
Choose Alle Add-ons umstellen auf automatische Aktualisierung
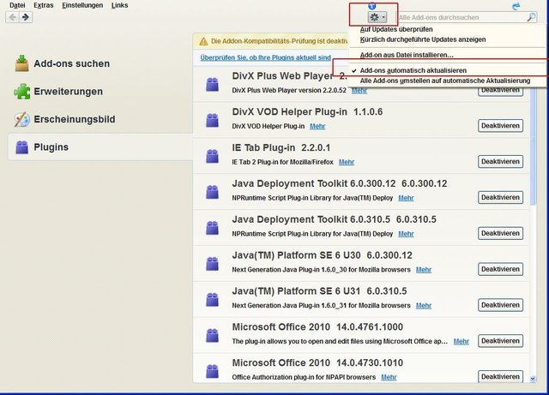pos(445,81)
